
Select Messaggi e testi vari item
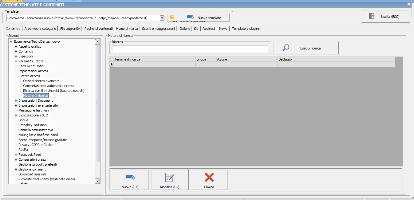click(34, 110)
